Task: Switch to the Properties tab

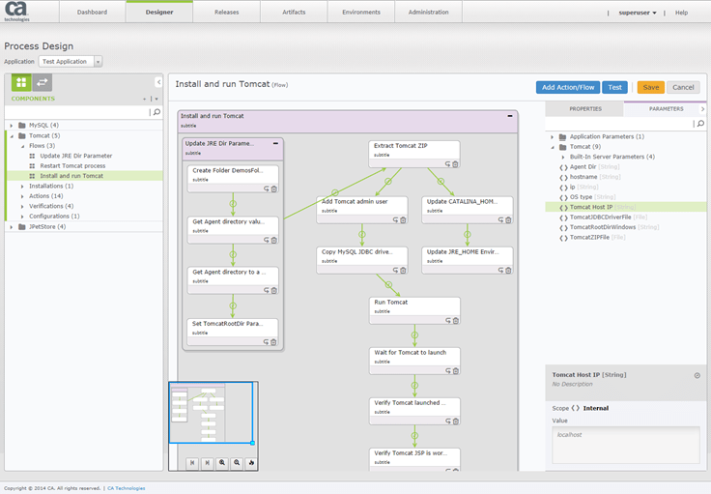Action: coord(584,109)
